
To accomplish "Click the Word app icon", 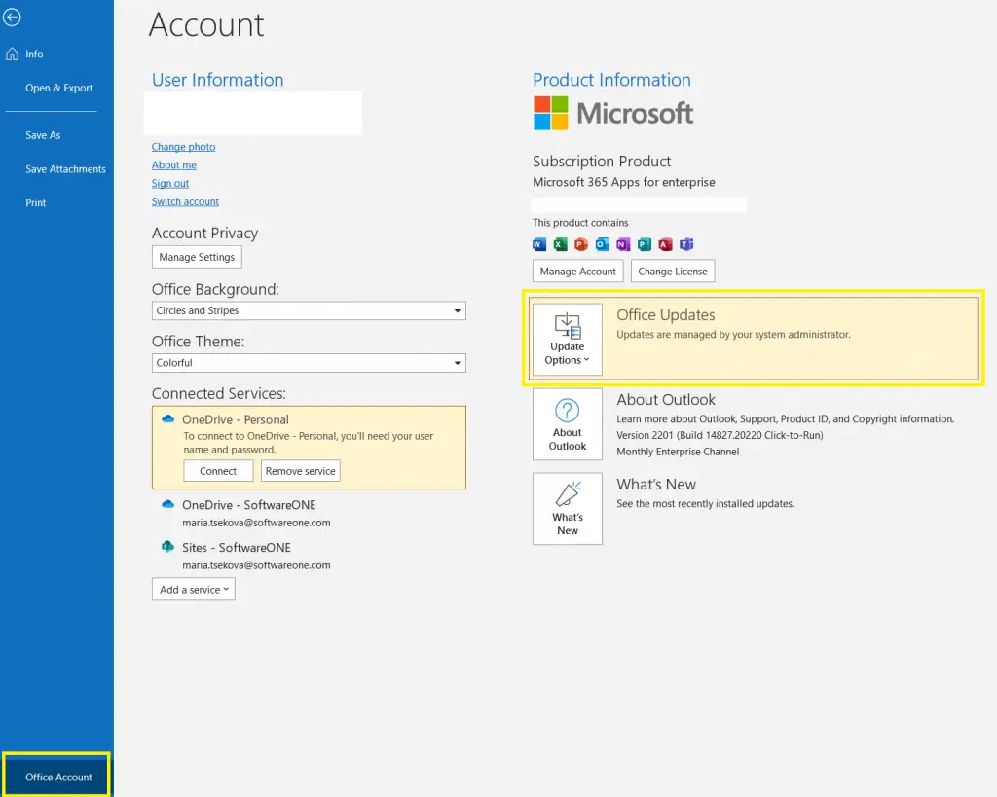I will (x=539, y=244).
